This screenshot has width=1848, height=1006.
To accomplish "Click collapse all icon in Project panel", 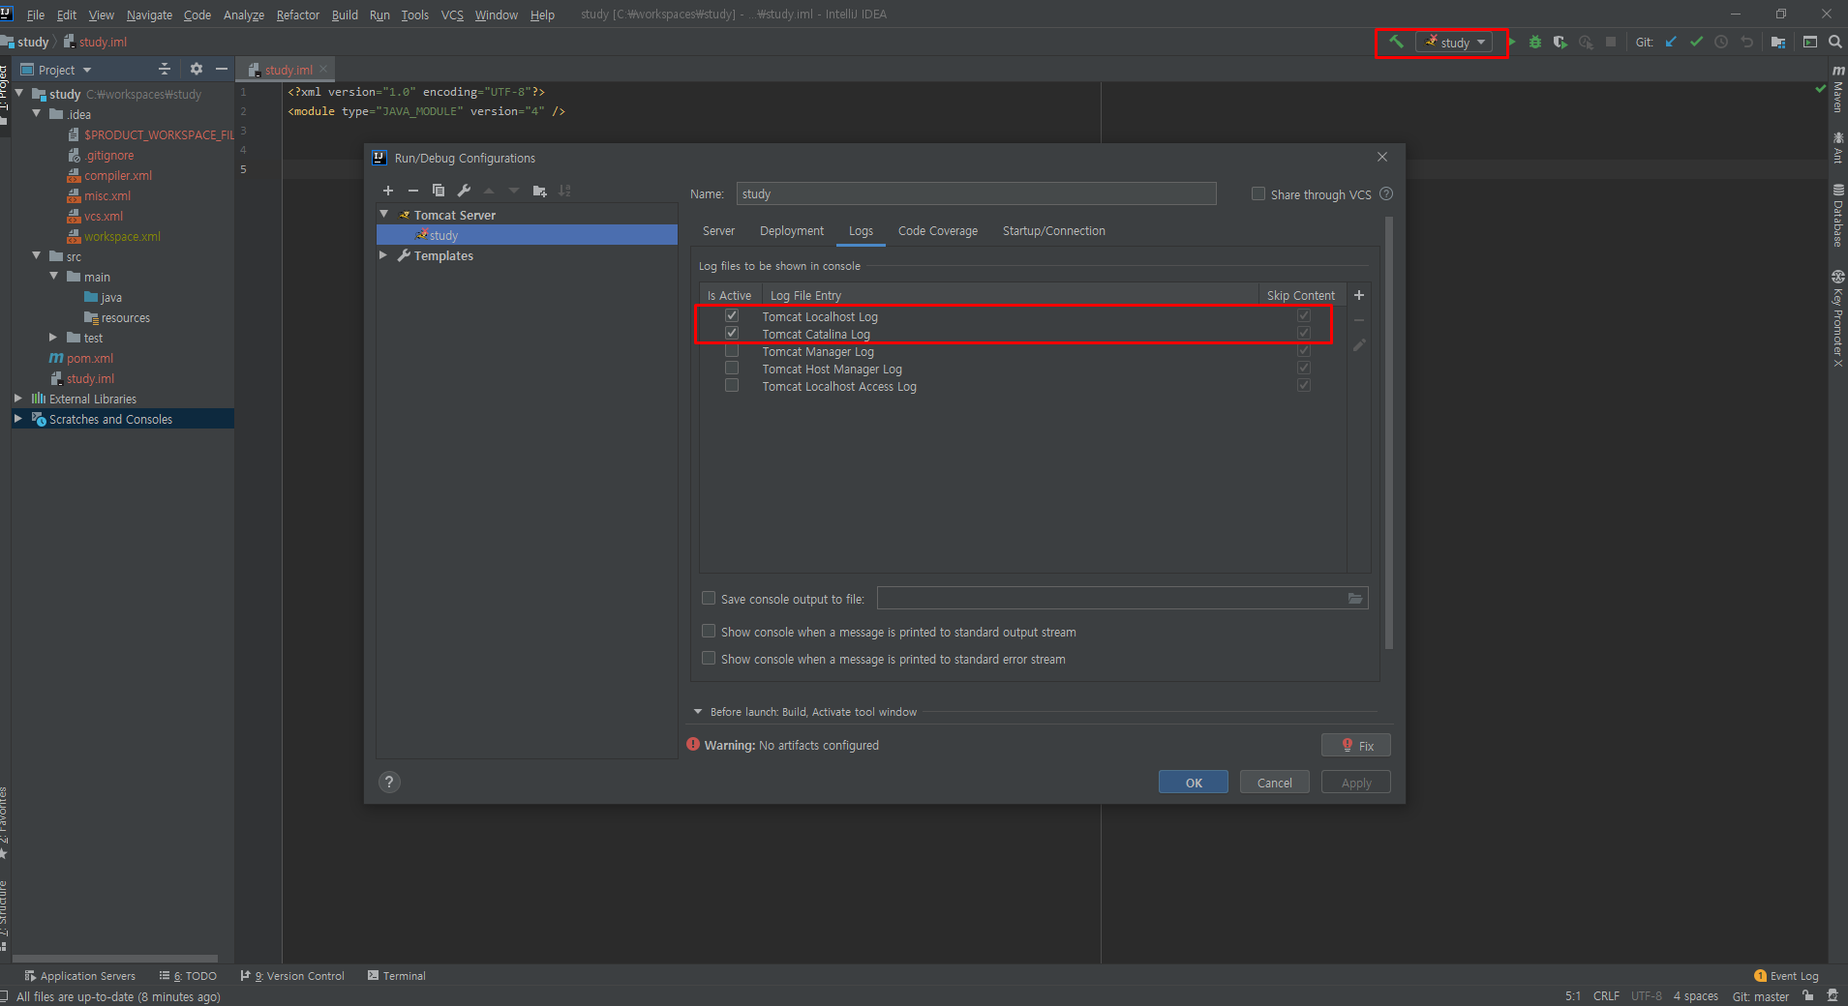I will click(165, 69).
